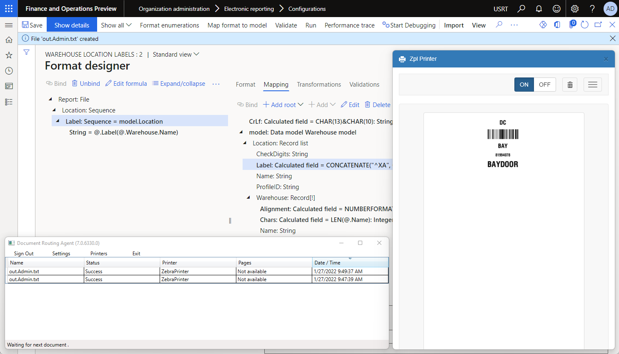Open notifications bell icon
Image resolution: width=619 pixels, height=354 pixels.
[539, 8]
